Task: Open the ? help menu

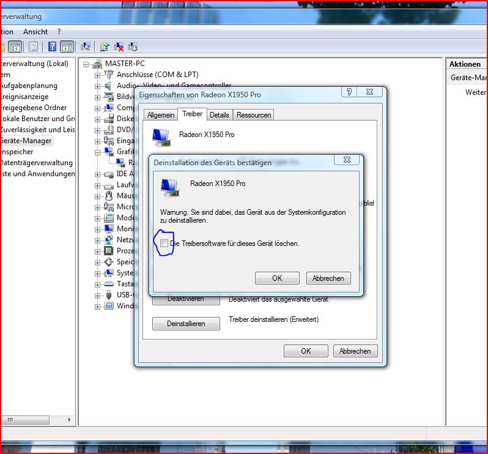Action: click(x=59, y=32)
